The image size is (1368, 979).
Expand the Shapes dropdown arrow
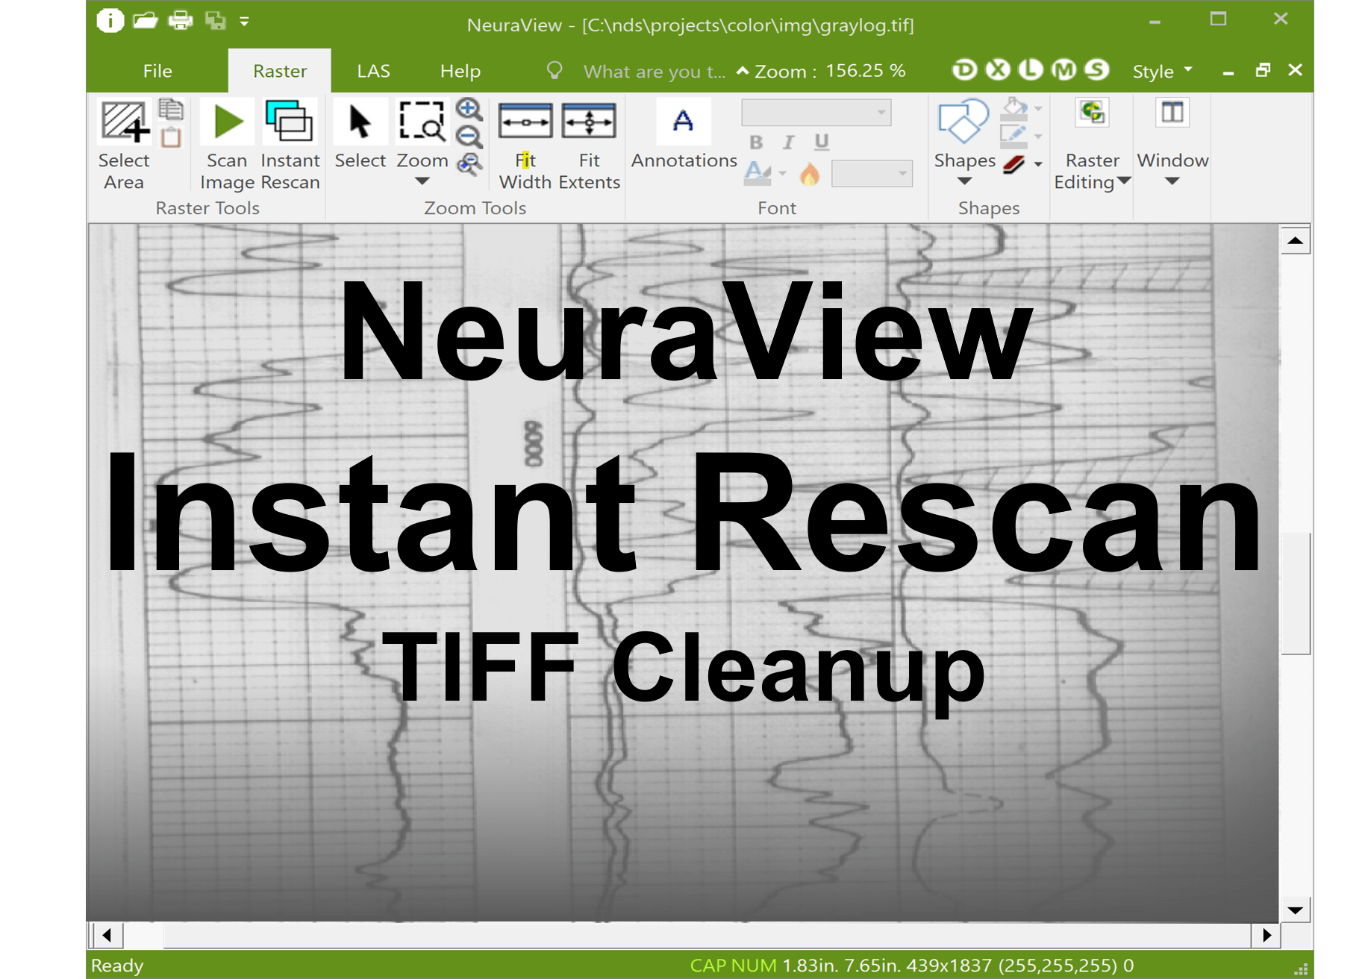click(964, 181)
